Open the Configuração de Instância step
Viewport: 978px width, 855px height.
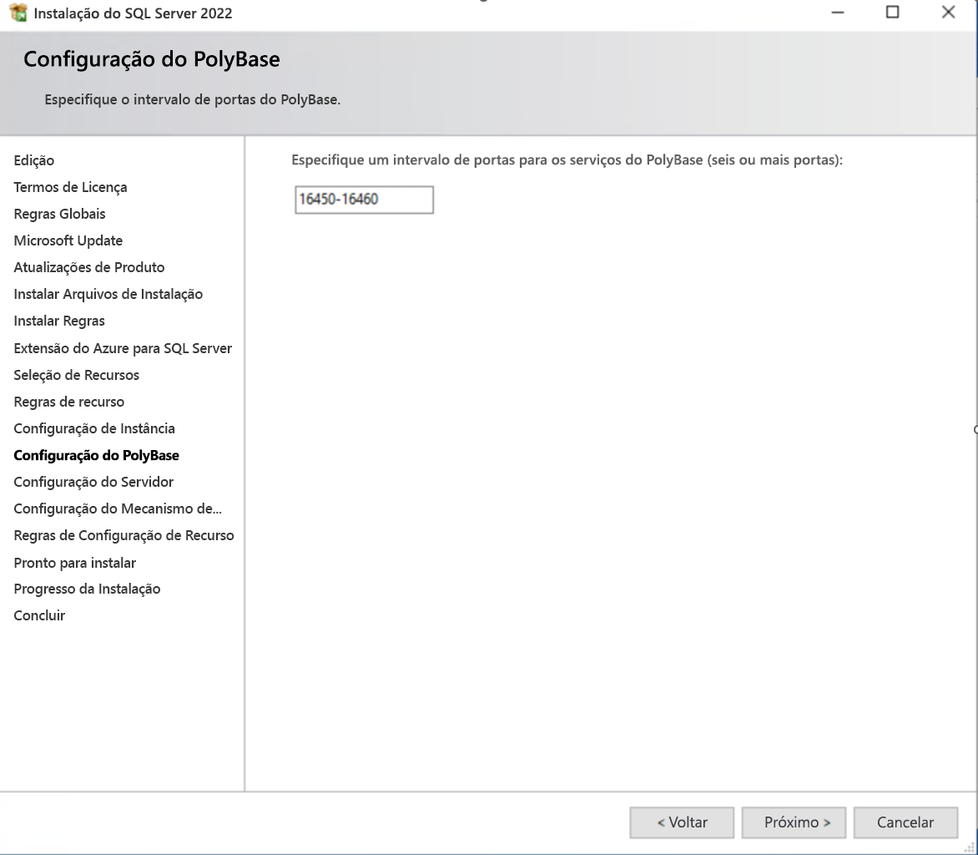coord(93,428)
